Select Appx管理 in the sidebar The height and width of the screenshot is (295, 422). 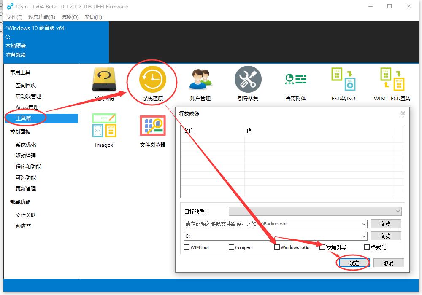pyautogui.click(x=27, y=107)
